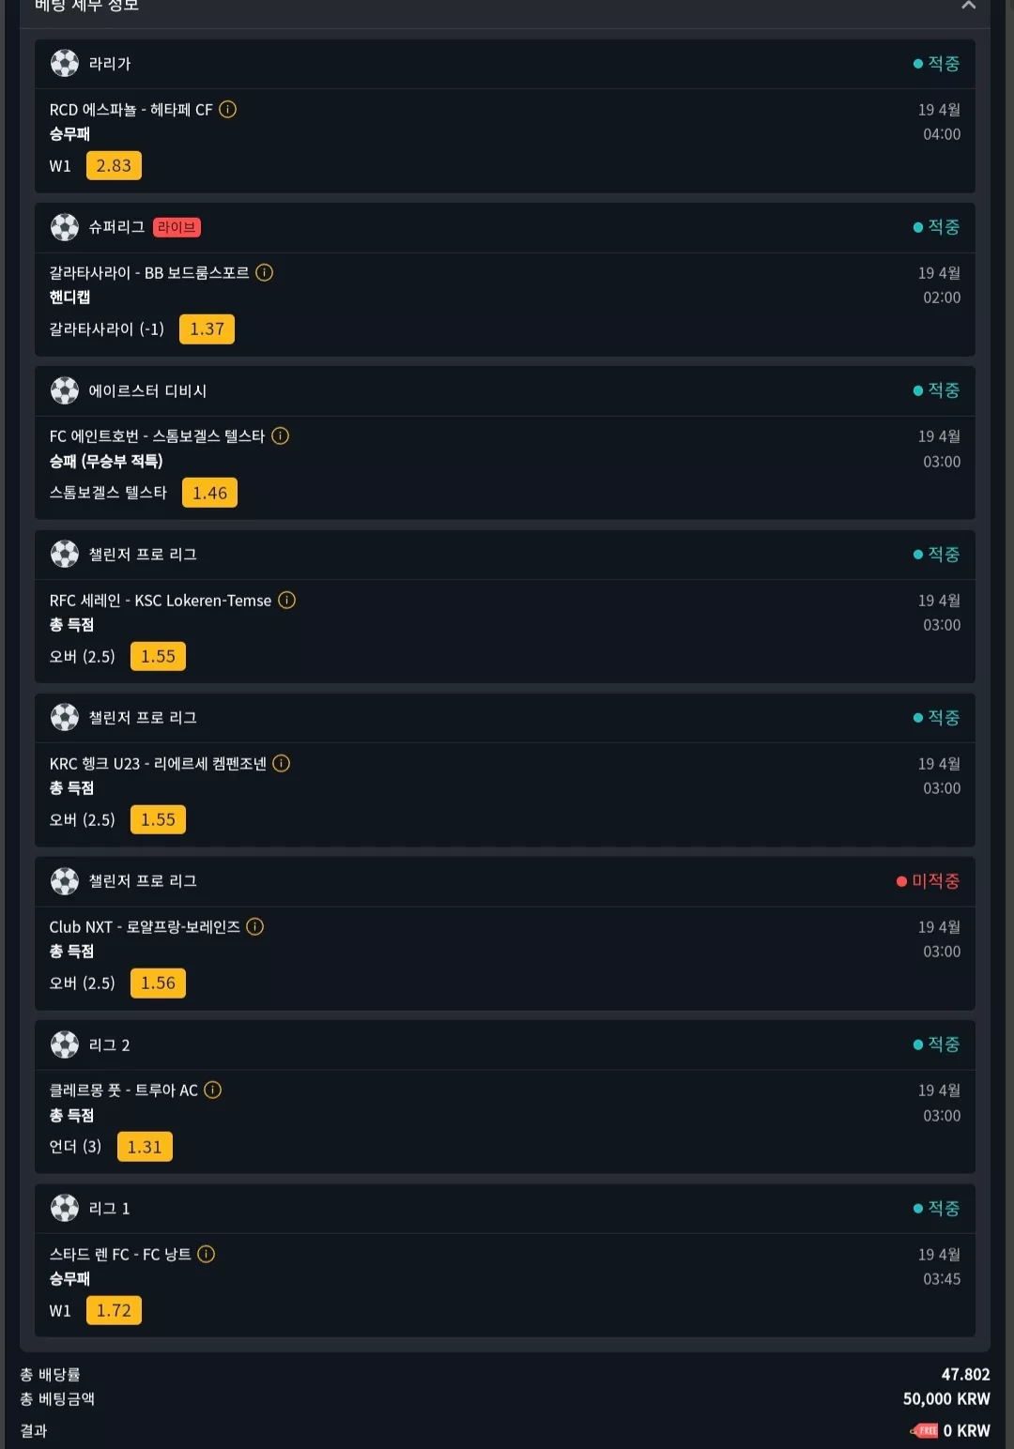The image size is (1014, 1449).
Task: Click the 미적중 status on Club NXT
Action: 928,881
